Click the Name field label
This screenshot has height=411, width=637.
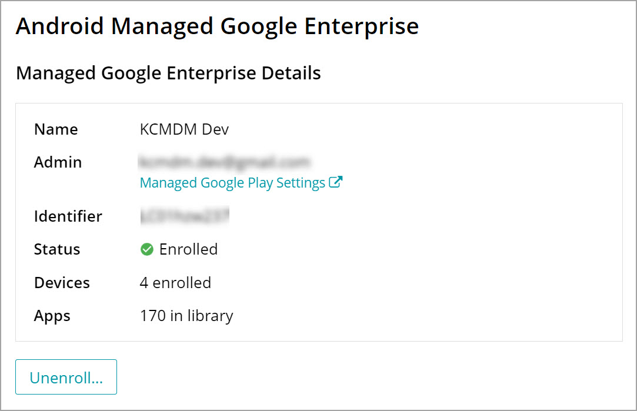click(x=56, y=129)
